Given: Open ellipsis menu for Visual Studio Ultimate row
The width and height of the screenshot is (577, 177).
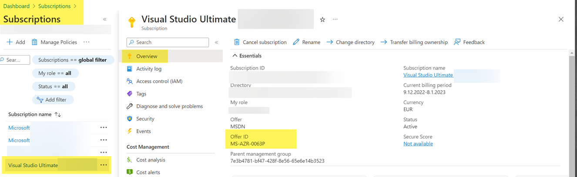Looking at the screenshot, I should [104, 165].
